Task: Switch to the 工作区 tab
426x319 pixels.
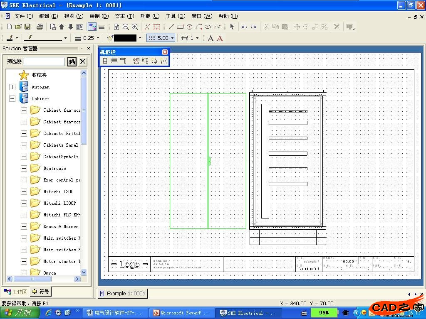Action: (x=16, y=292)
